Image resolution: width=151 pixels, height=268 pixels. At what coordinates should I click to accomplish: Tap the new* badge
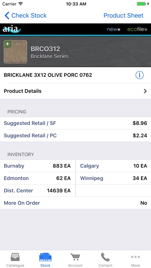(x=114, y=29)
